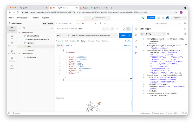
Task: Switch to edit mode pencil icon
Action: [124, 29]
